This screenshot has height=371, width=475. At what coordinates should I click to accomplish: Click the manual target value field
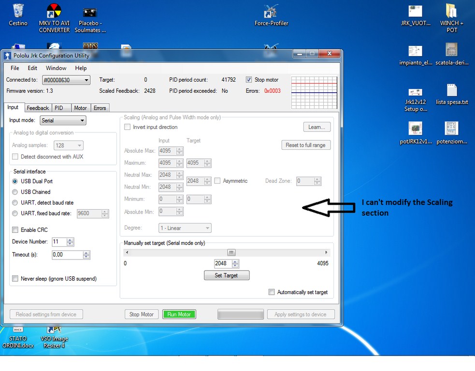point(223,263)
